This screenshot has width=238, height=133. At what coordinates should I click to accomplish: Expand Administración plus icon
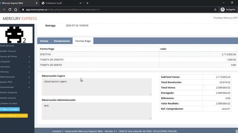click(x=29, y=77)
